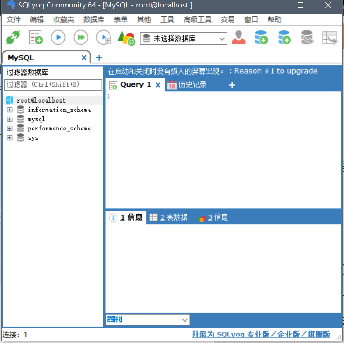This screenshot has height=343, width=344.
Task: Click the Query 1 tab icon
Action: [113, 85]
